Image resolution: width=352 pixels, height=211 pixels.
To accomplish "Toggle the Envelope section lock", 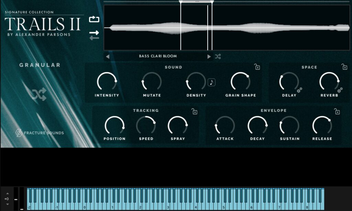I will tap(337, 111).
